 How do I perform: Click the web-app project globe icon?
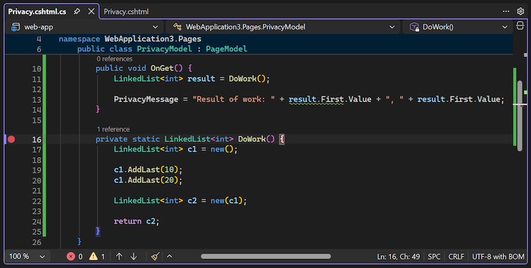coord(15,27)
